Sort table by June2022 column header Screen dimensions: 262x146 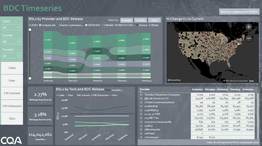coord(197,89)
